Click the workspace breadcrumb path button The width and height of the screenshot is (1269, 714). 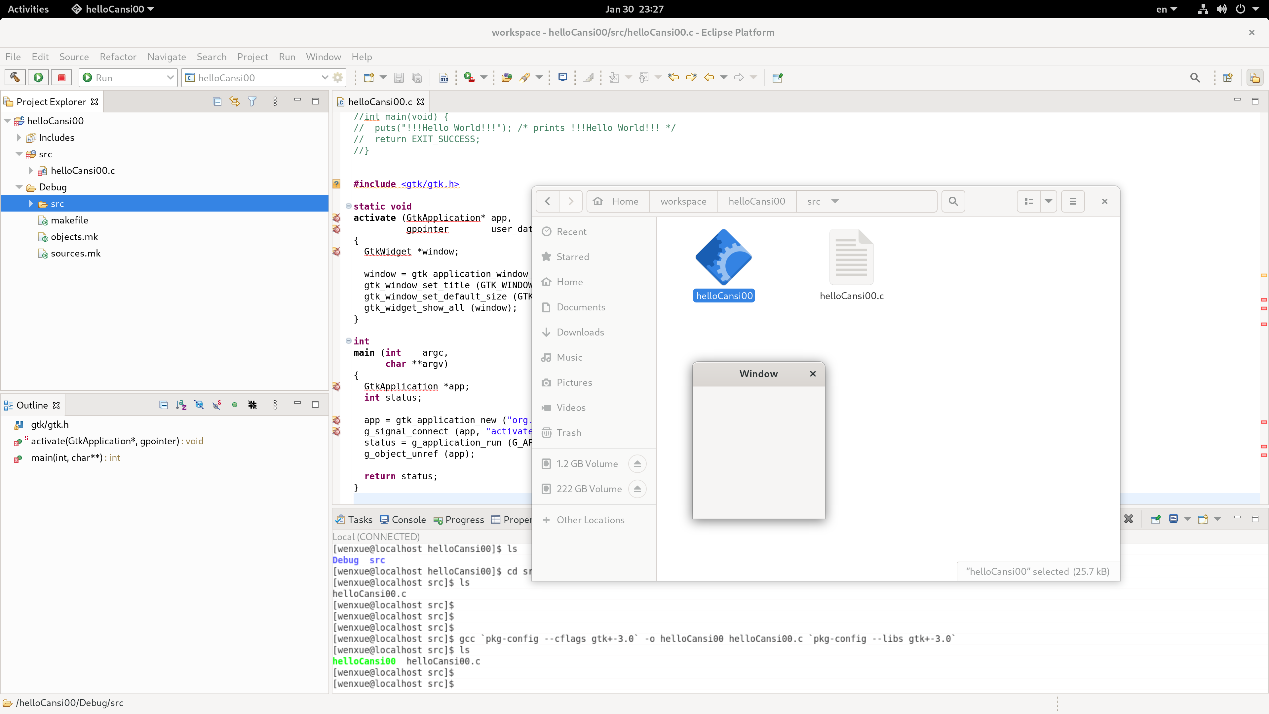pos(683,201)
